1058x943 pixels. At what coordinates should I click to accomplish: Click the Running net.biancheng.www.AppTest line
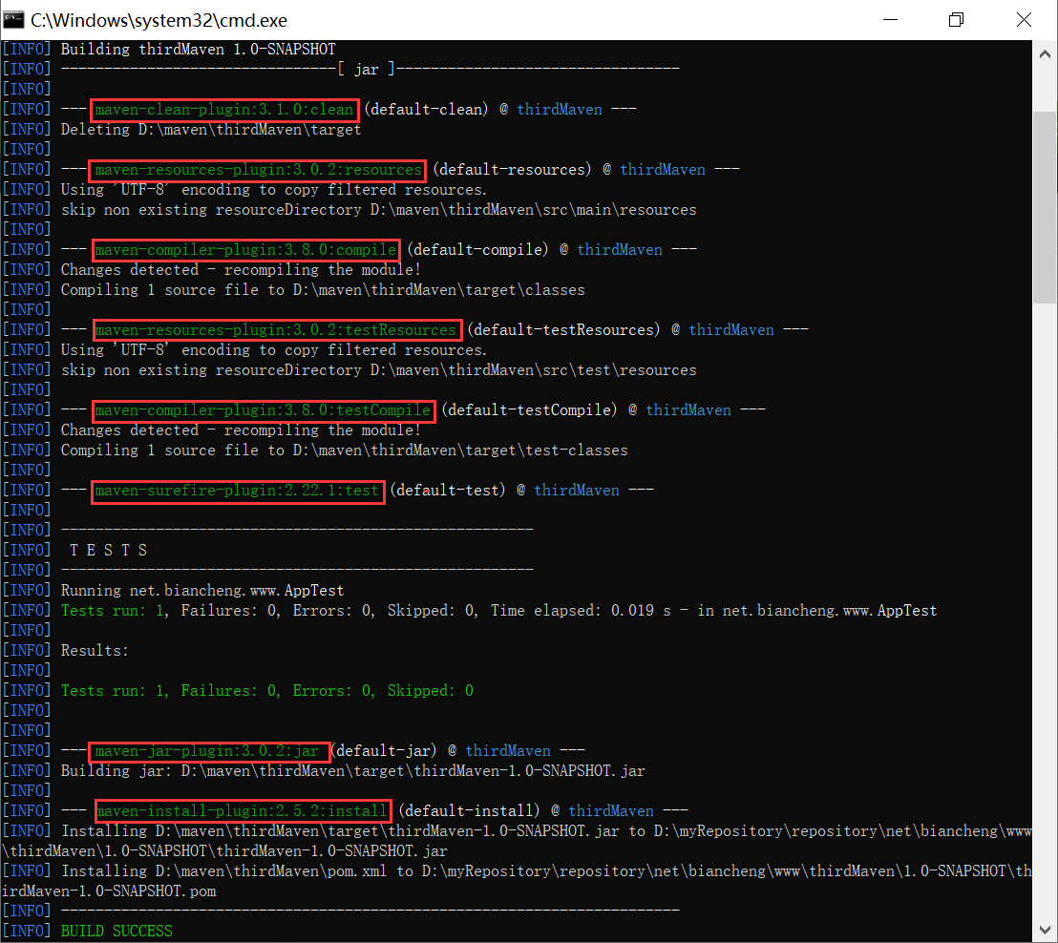pyautogui.click(x=201, y=591)
